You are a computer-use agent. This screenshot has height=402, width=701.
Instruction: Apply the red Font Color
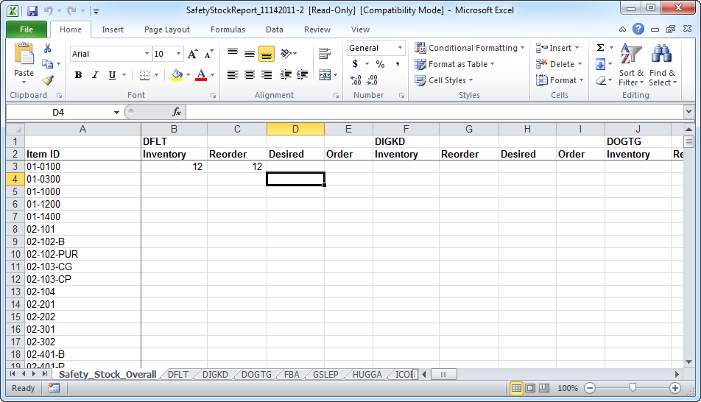click(x=201, y=75)
